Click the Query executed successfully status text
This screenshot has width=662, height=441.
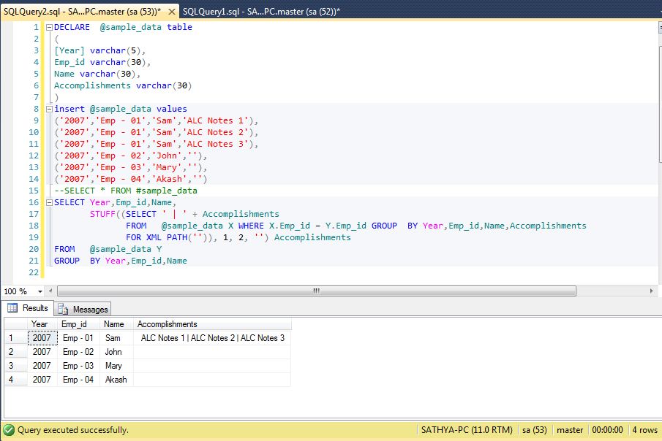73,430
